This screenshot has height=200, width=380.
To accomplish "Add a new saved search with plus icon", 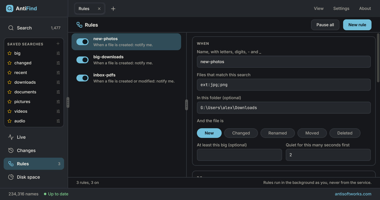I will pyautogui.click(x=58, y=44).
